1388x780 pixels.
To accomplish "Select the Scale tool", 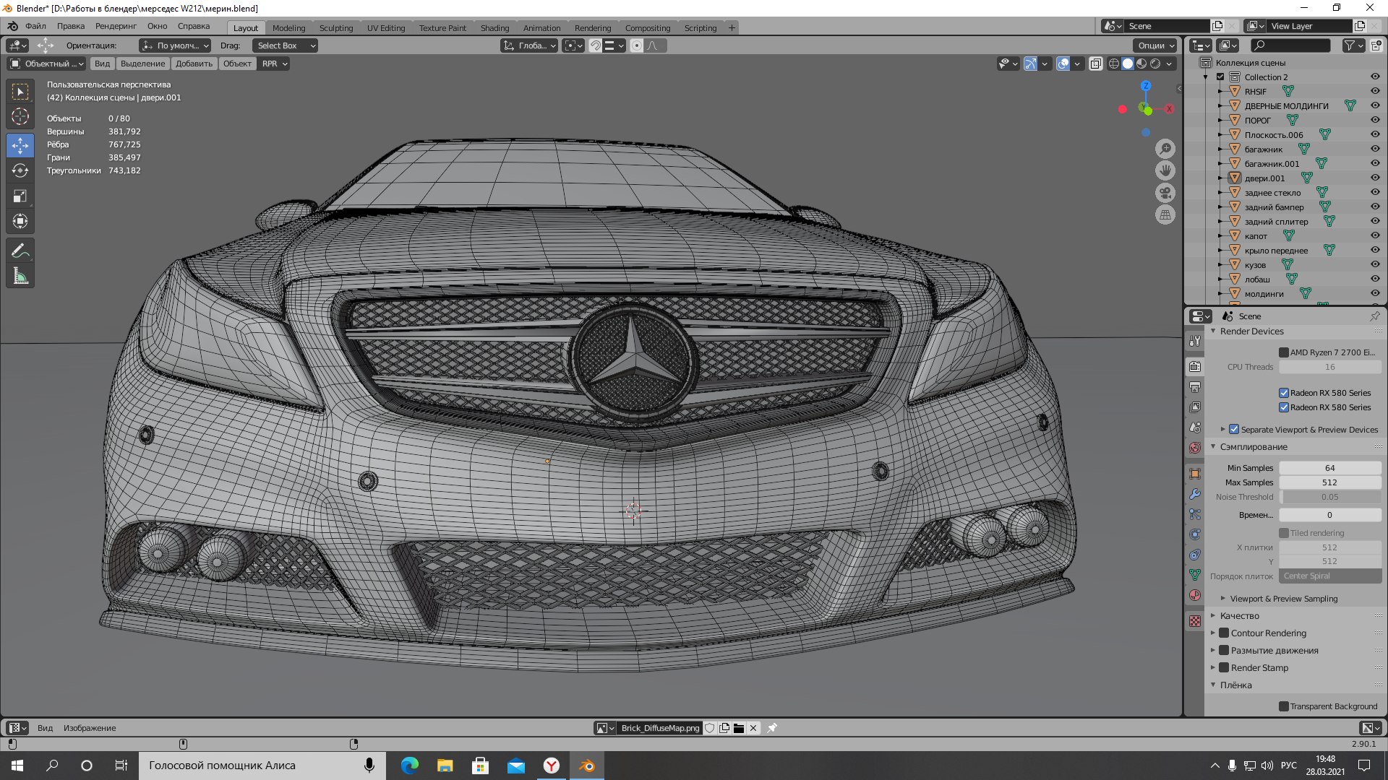I will [x=20, y=196].
